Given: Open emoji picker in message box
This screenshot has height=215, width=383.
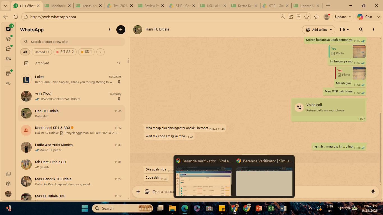Looking at the screenshot, I should [x=147, y=191].
